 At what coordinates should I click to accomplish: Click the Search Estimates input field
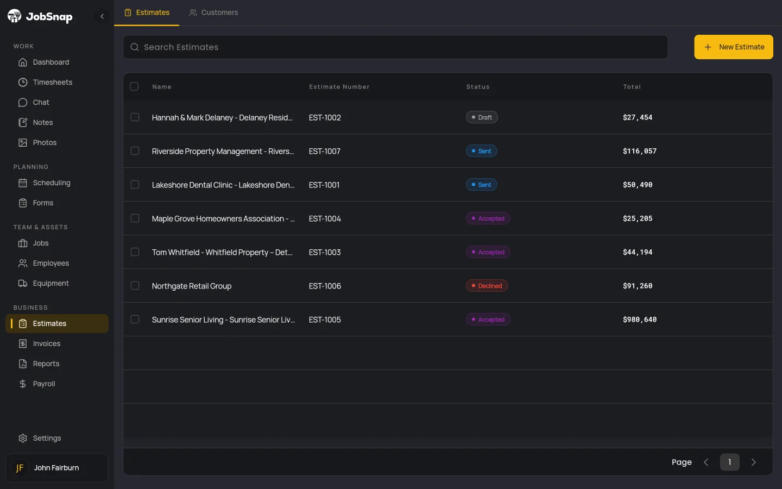click(x=395, y=47)
